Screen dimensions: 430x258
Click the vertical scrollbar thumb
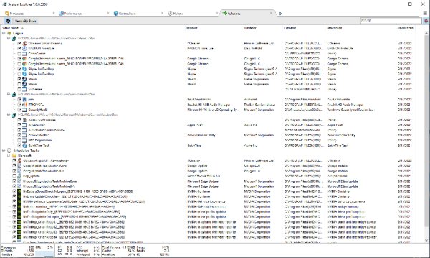(x=426, y=132)
